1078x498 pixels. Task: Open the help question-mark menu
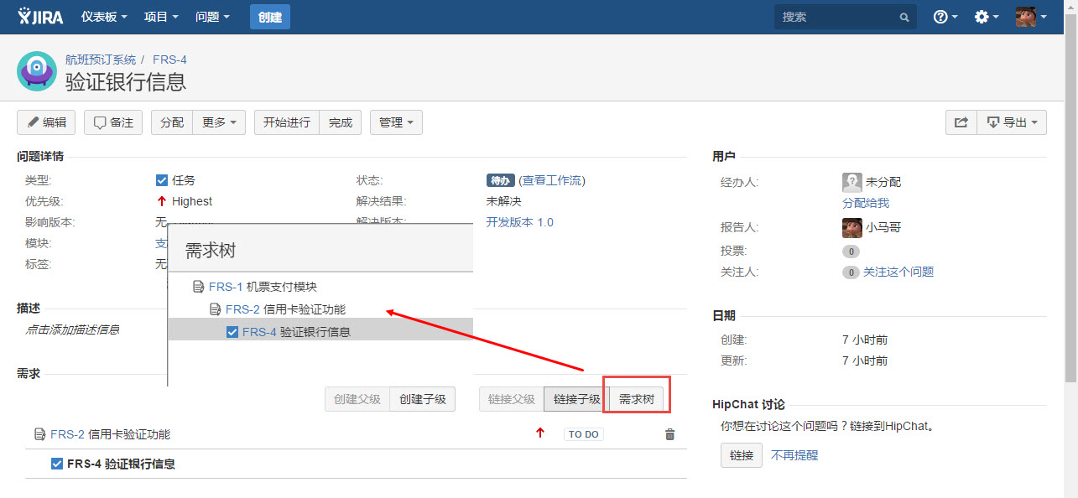(945, 17)
